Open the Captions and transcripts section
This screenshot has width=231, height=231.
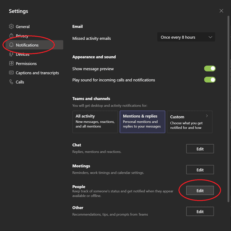click(37, 73)
